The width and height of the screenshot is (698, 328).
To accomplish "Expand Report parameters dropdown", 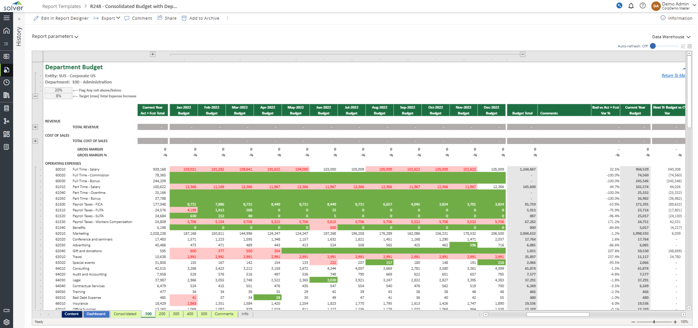I will [55, 36].
